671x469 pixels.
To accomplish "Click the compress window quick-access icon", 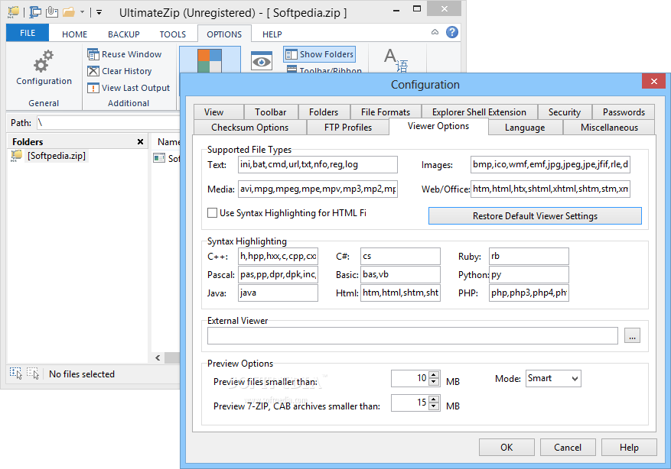I will [x=35, y=11].
